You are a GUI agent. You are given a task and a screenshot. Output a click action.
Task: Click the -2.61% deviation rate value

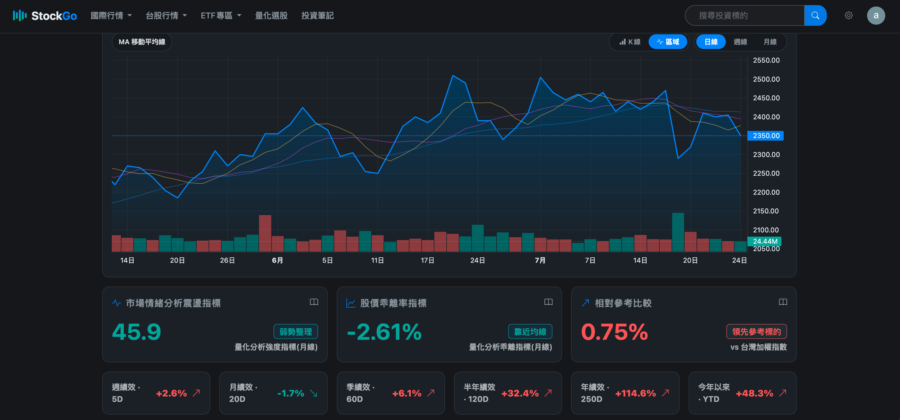click(384, 332)
